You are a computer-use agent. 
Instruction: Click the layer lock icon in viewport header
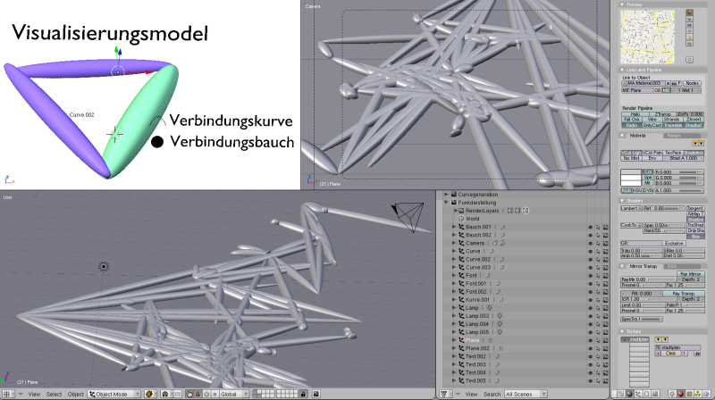304,394
